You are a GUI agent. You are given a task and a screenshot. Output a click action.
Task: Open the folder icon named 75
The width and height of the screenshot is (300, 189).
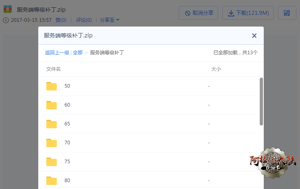(52, 162)
